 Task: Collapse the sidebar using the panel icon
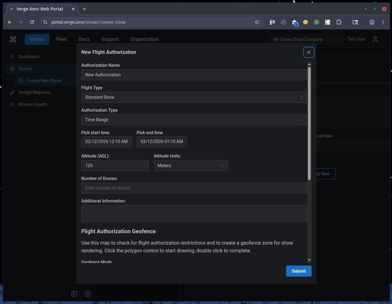coord(74,294)
